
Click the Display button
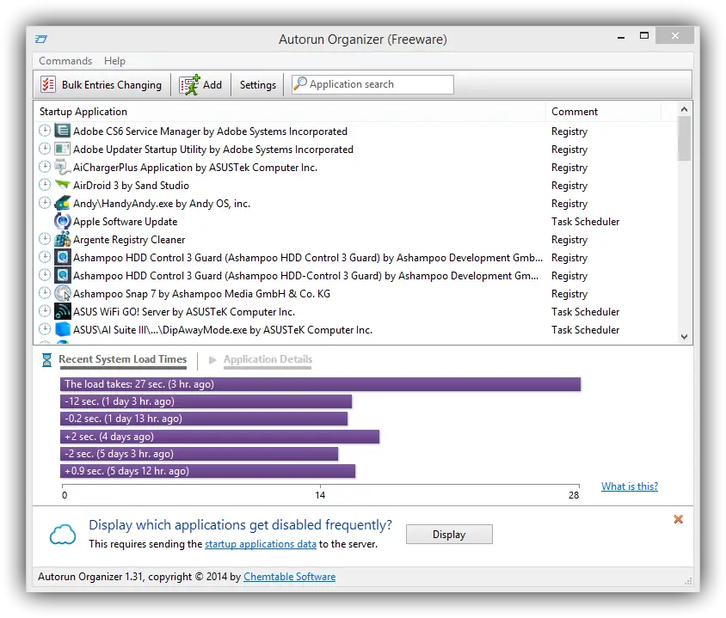(449, 535)
